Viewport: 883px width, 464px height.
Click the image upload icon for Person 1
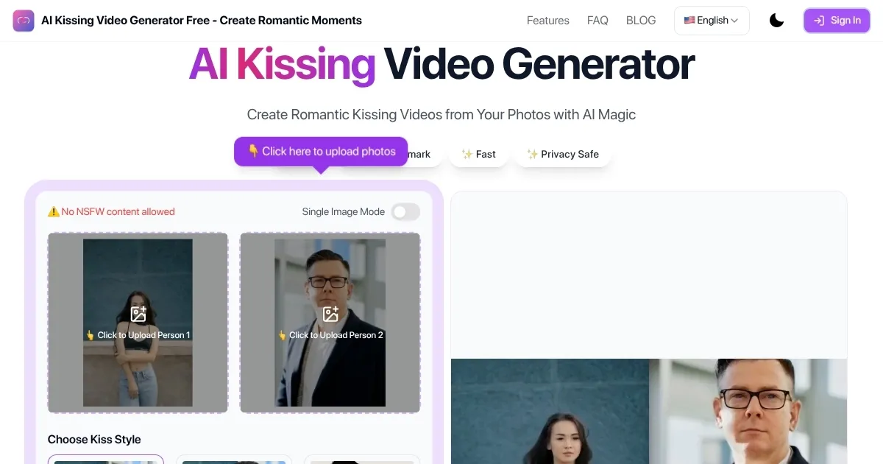pyautogui.click(x=138, y=313)
